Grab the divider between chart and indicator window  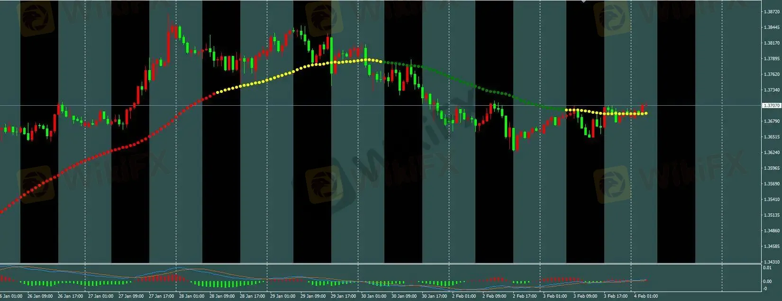click(379, 264)
